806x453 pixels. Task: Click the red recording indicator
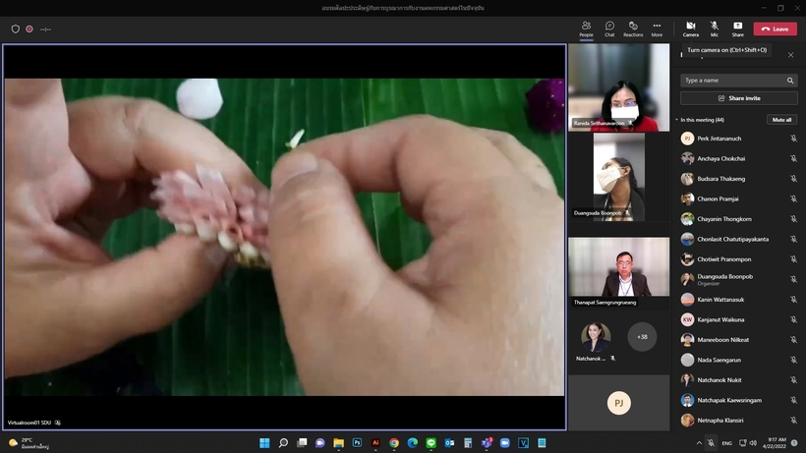pyautogui.click(x=29, y=29)
